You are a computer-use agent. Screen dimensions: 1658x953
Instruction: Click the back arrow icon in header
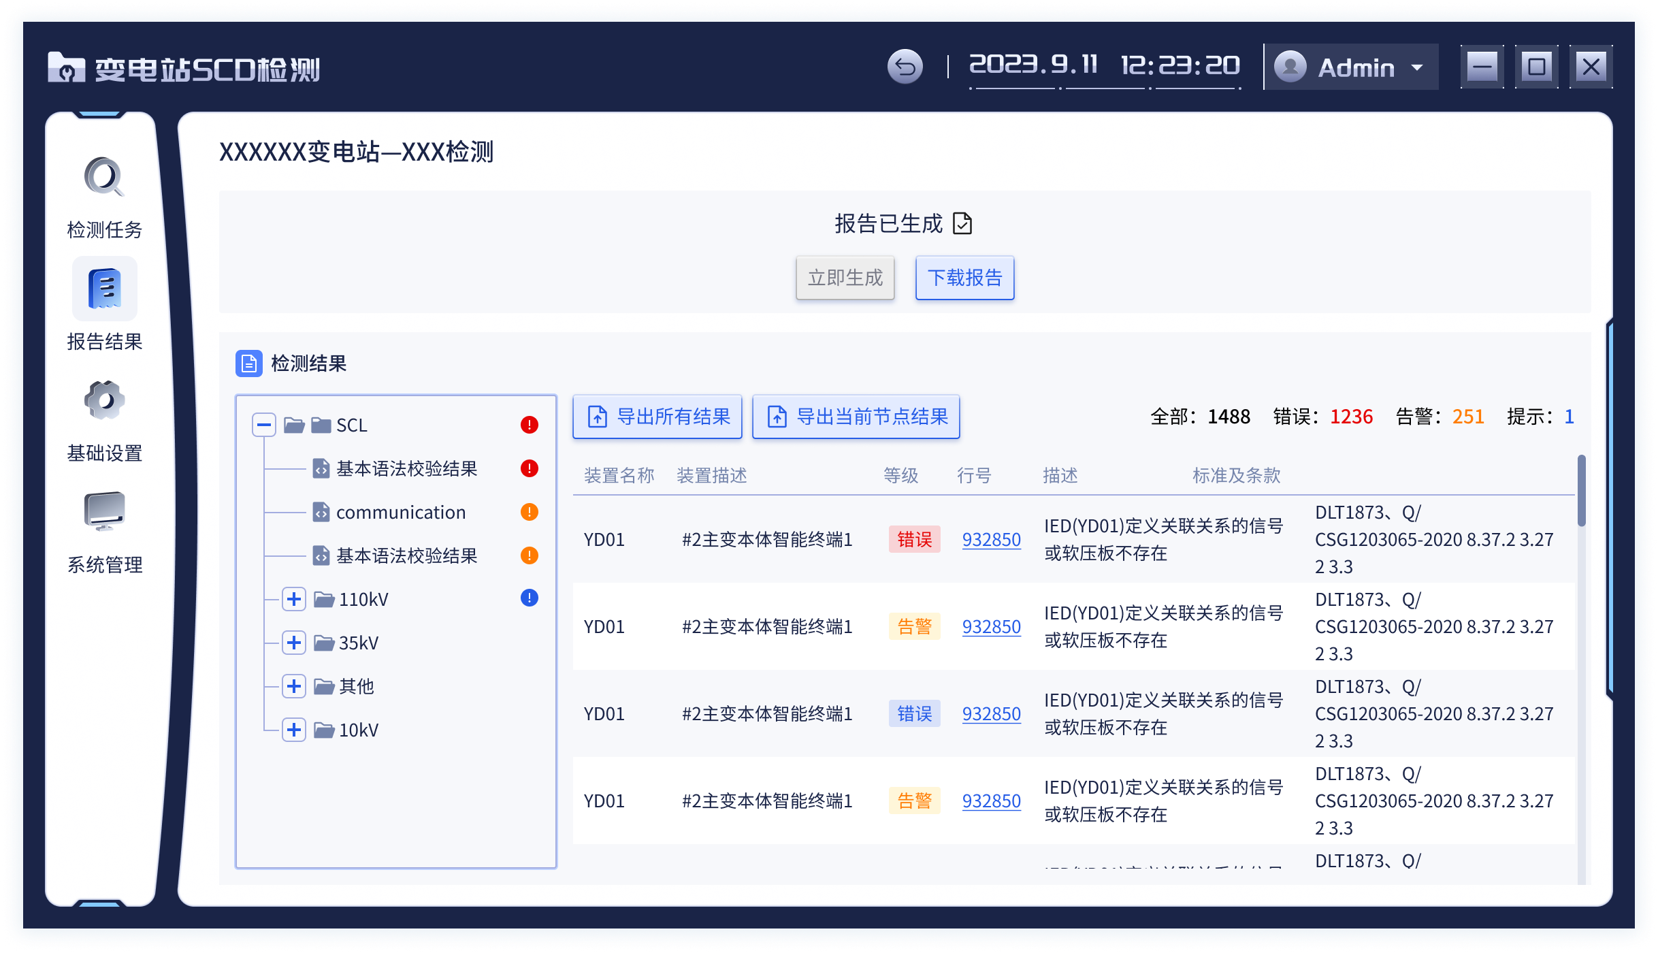tap(905, 67)
